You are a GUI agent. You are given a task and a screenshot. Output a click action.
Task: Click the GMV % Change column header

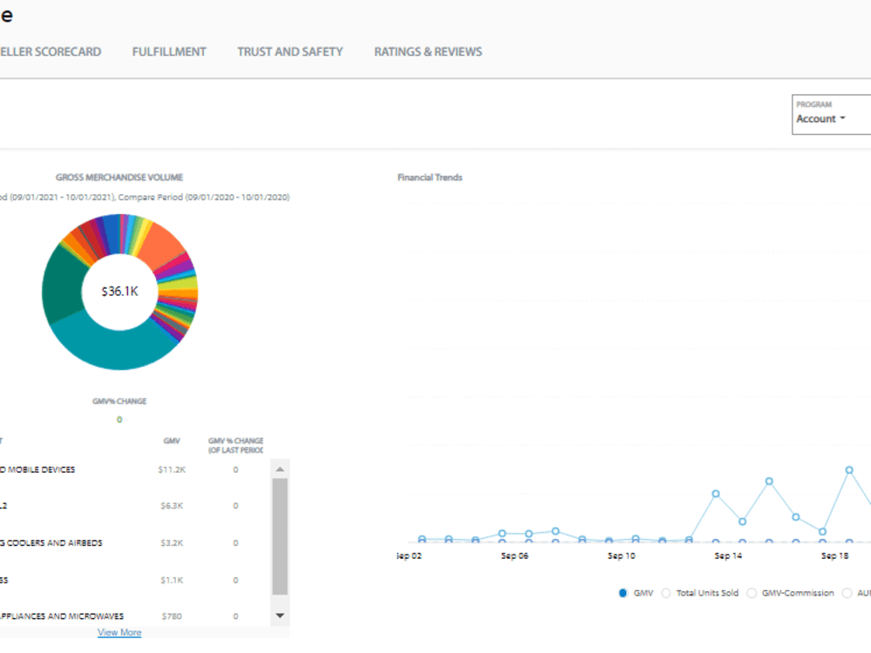pyautogui.click(x=235, y=445)
